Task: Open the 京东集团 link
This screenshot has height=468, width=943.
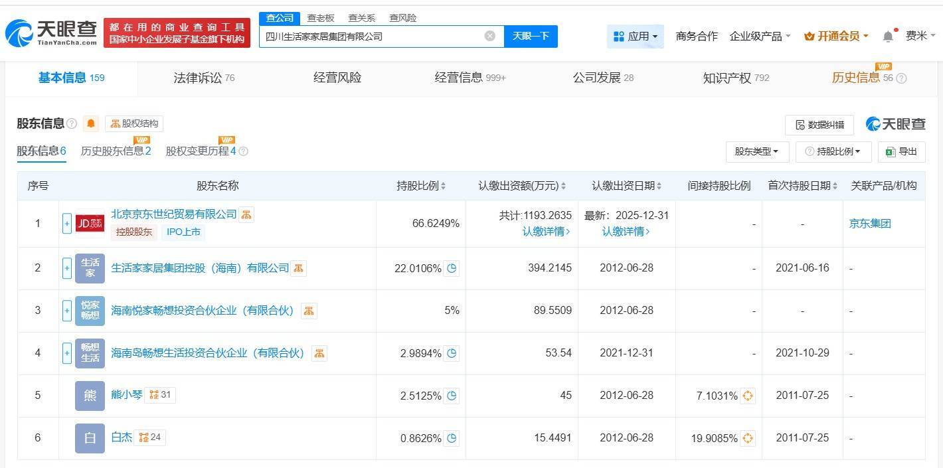Action: (x=869, y=224)
